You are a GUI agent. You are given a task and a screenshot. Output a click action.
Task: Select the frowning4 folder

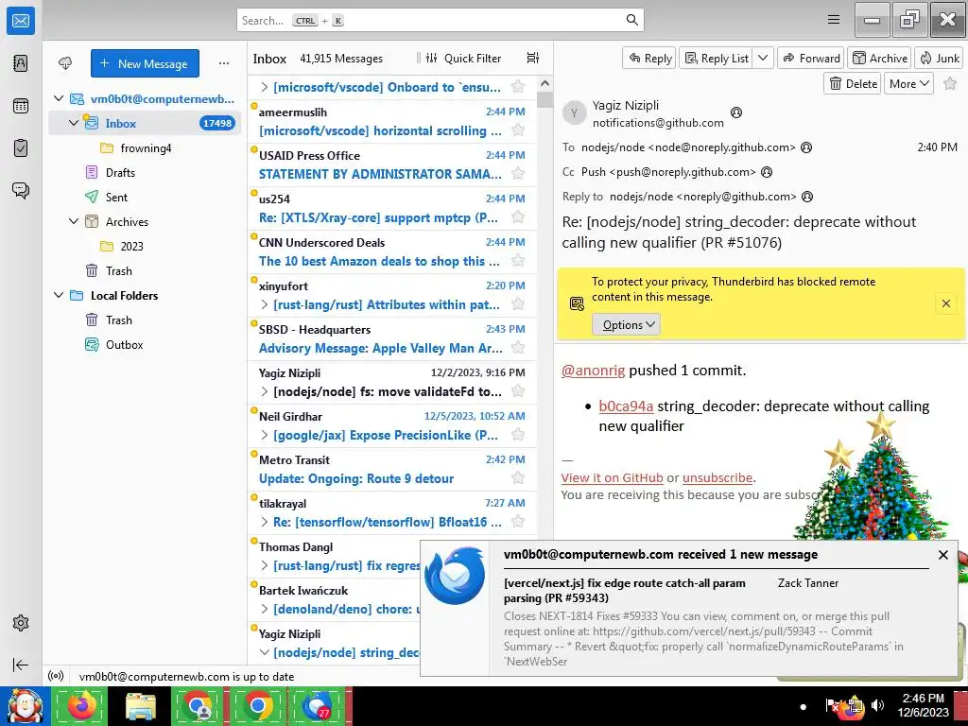145,147
